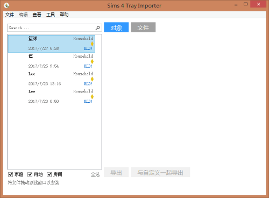Image resolution: width=269 pixels, height=198 pixels.
Task: Click the Sims 4 Tray Importer title bar icon
Action: 6,5
